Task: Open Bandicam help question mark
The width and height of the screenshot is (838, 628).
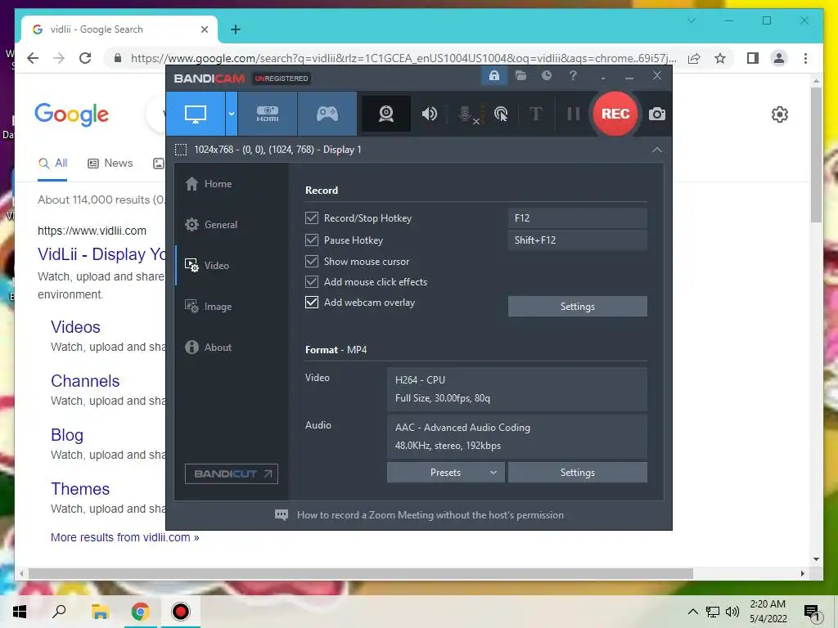Action: (x=573, y=76)
